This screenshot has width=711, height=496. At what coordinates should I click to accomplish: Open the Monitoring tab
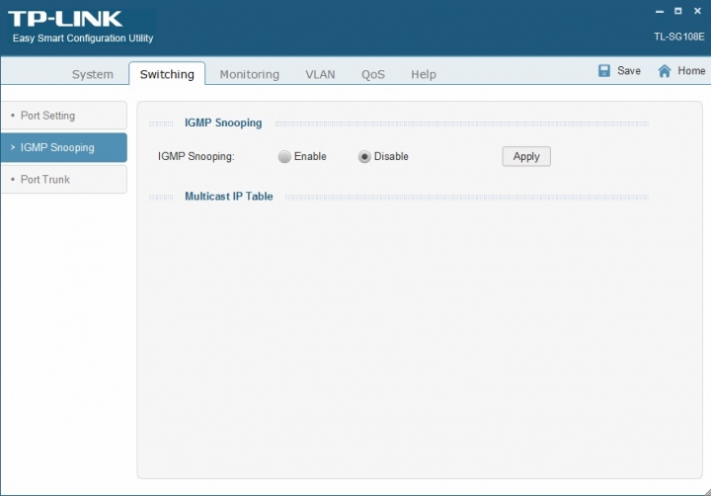click(x=250, y=74)
